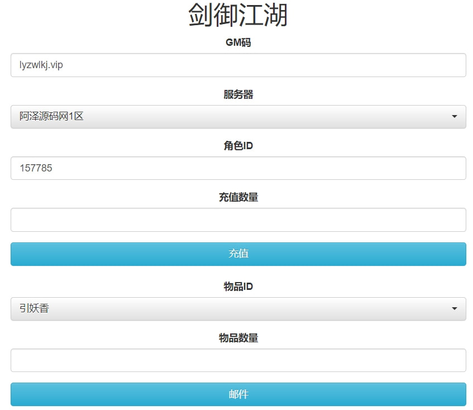Click the arrow on the 服务器 selector
The width and height of the screenshot is (473, 410).
pos(454,117)
